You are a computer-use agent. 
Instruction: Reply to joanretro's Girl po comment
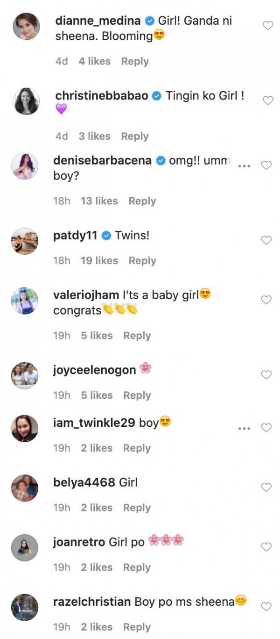[x=137, y=567]
